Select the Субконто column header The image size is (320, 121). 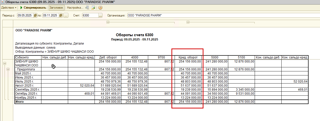click(x=28, y=57)
